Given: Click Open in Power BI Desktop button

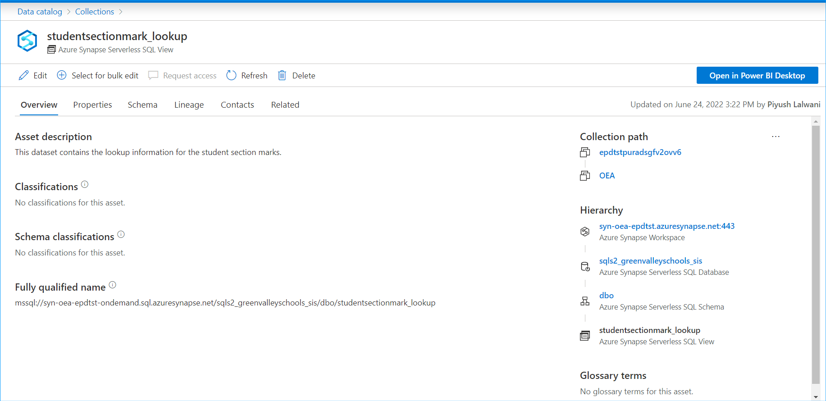Looking at the screenshot, I should 757,75.
